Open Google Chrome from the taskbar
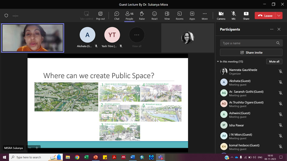The width and height of the screenshot is (287, 161). coord(77,157)
